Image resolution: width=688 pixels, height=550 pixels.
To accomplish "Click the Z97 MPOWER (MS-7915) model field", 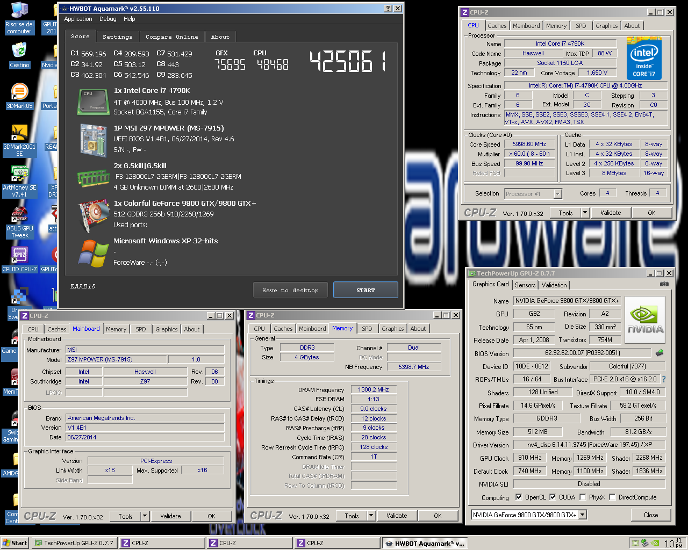I will (x=116, y=359).
